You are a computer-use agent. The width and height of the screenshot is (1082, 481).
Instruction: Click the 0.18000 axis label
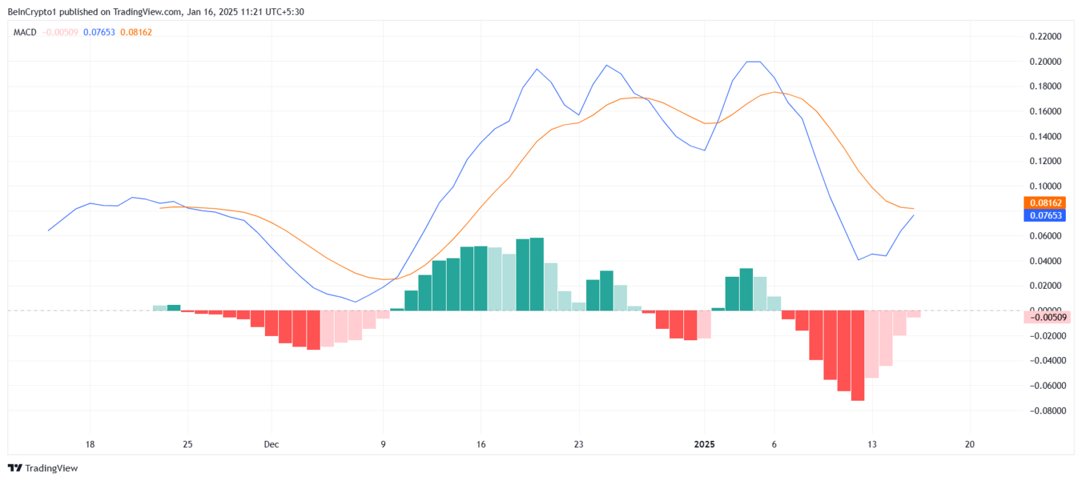click(1047, 87)
